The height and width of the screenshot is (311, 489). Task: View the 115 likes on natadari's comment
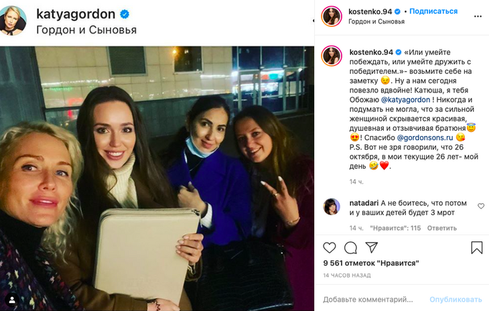(395, 228)
